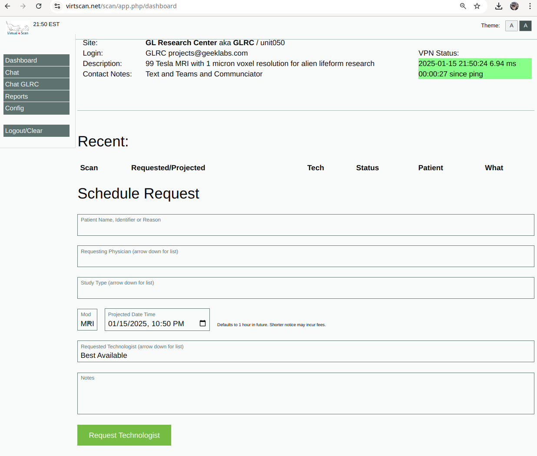Go to Chat GLRC in sidebar
Image resolution: width=537 pixels, height=456 pixels.
[x=36, y=84]
